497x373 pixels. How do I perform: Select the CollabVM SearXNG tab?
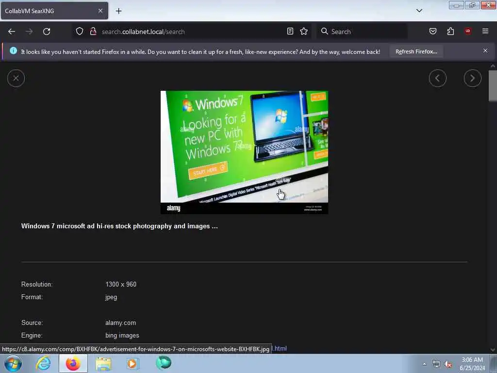pos(54,11)
